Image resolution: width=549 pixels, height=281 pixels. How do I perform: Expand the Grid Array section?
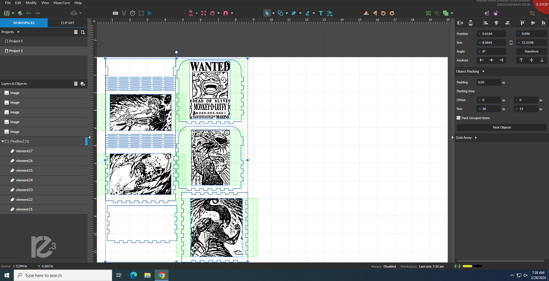[x=476, y=138]
